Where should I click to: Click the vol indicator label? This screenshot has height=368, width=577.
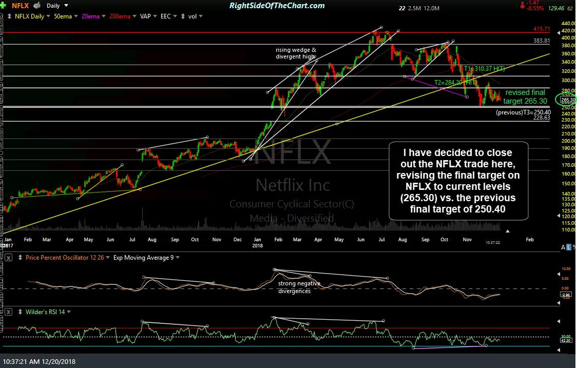[193, 16]
